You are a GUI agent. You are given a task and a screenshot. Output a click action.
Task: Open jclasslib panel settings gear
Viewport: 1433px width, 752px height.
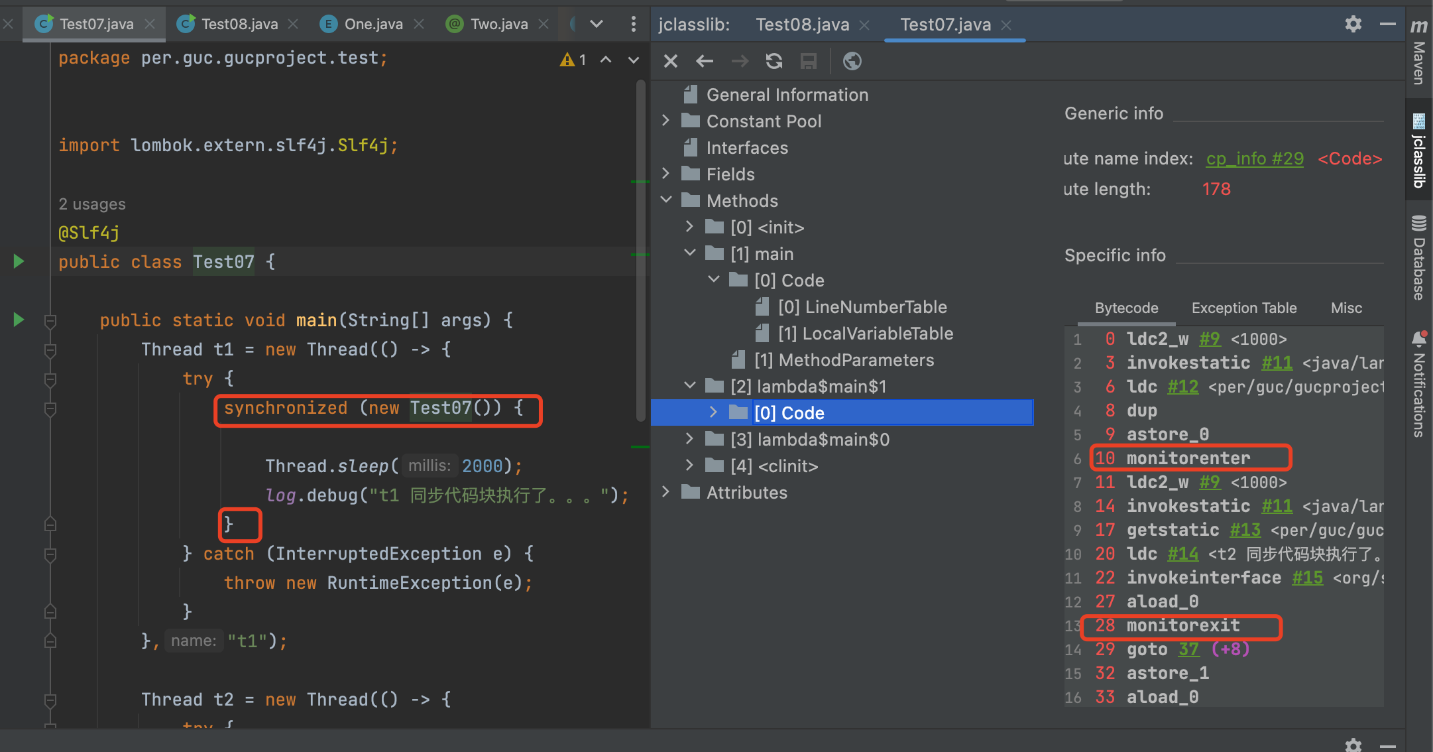click(1353, 25)
